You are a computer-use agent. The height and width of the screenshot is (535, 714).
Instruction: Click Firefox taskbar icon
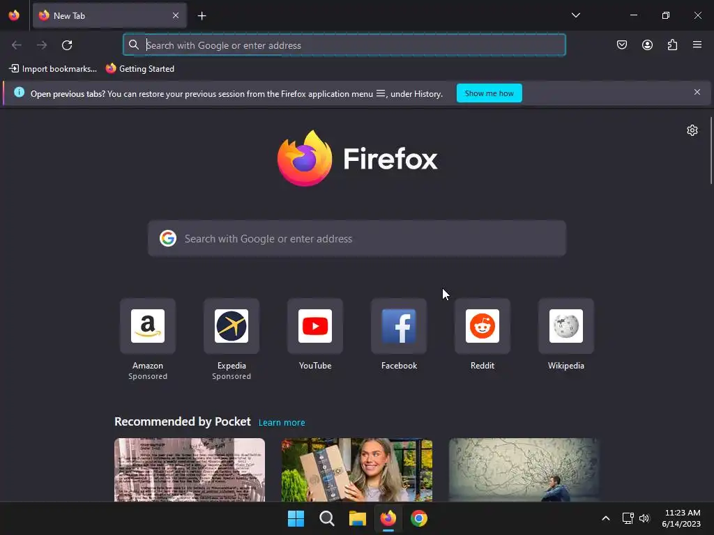click(x=388, y=518)
